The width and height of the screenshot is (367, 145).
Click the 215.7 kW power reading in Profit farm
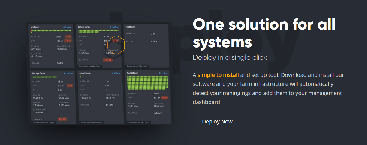pyautogui.click(x=163, y=73)
